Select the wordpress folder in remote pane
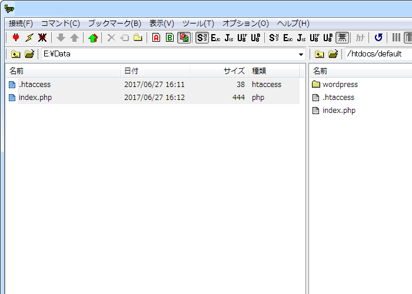 (340, 84)
